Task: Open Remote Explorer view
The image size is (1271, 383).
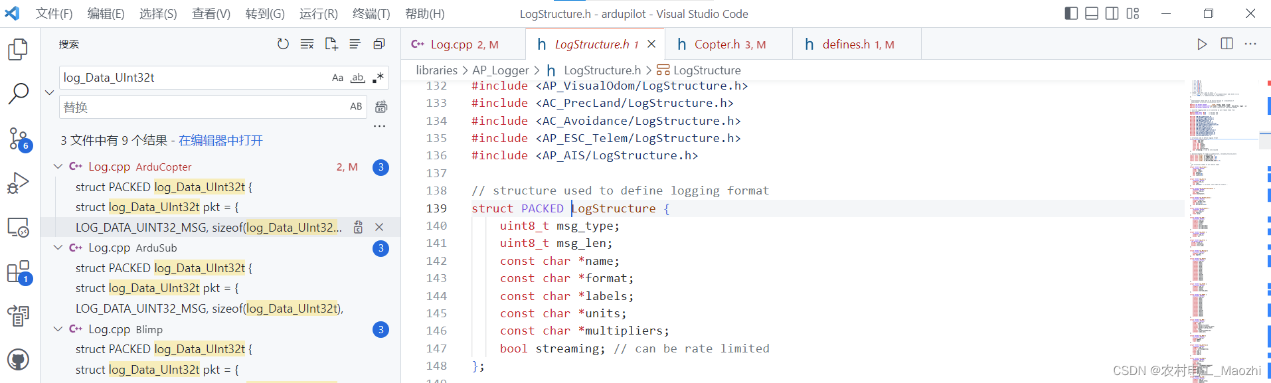Action: 18,228
